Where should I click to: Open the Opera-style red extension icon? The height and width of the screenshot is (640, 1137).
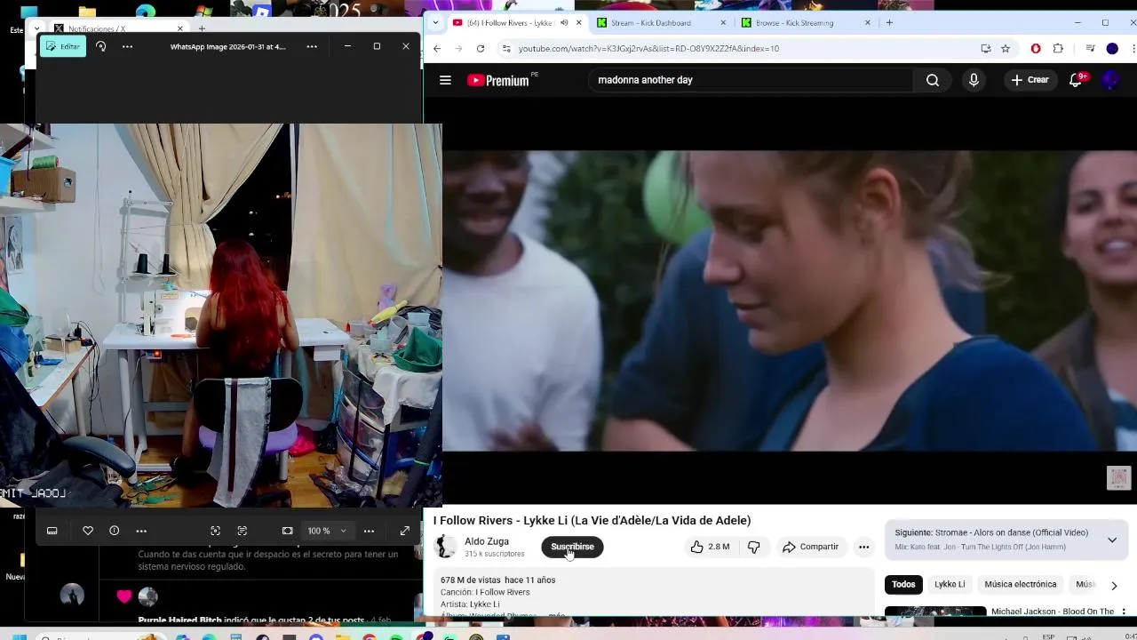(x=1036, y=48)
